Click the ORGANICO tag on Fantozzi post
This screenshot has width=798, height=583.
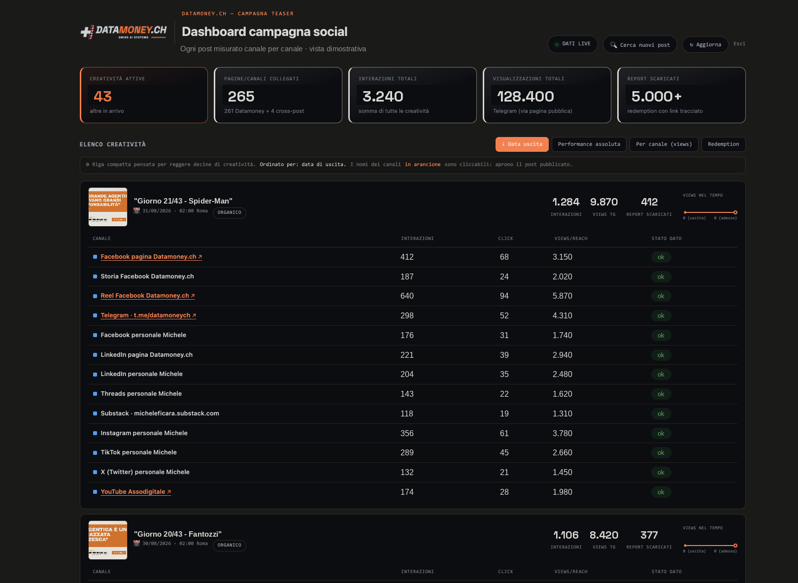[230, 546]
